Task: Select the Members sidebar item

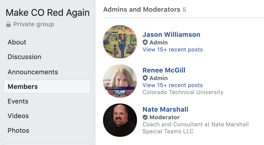Action: tap(23, 87)
